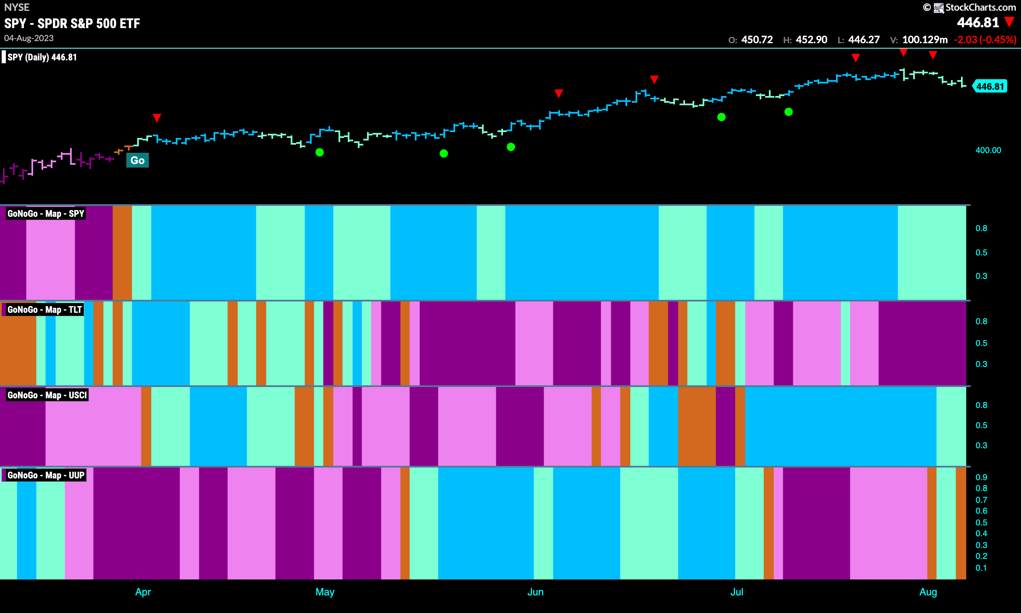Click the orange band in SPY map

click(122, 253)
